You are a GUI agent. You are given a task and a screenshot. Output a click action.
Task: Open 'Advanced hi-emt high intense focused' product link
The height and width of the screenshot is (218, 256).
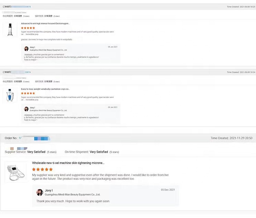45,24
